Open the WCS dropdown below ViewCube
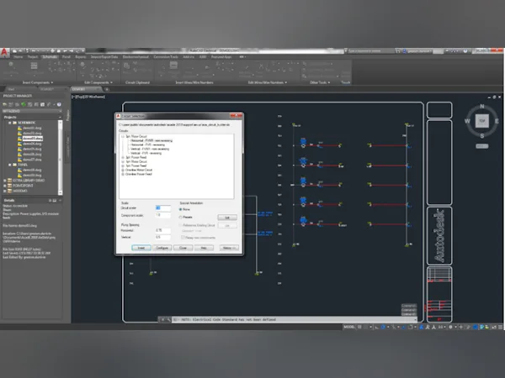 [481, 146]
